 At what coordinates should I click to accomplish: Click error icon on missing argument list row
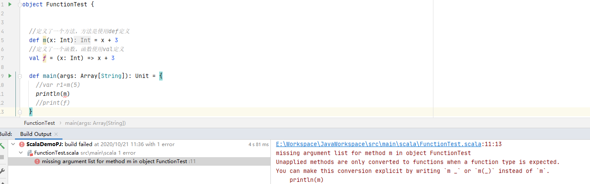[37, 161]
